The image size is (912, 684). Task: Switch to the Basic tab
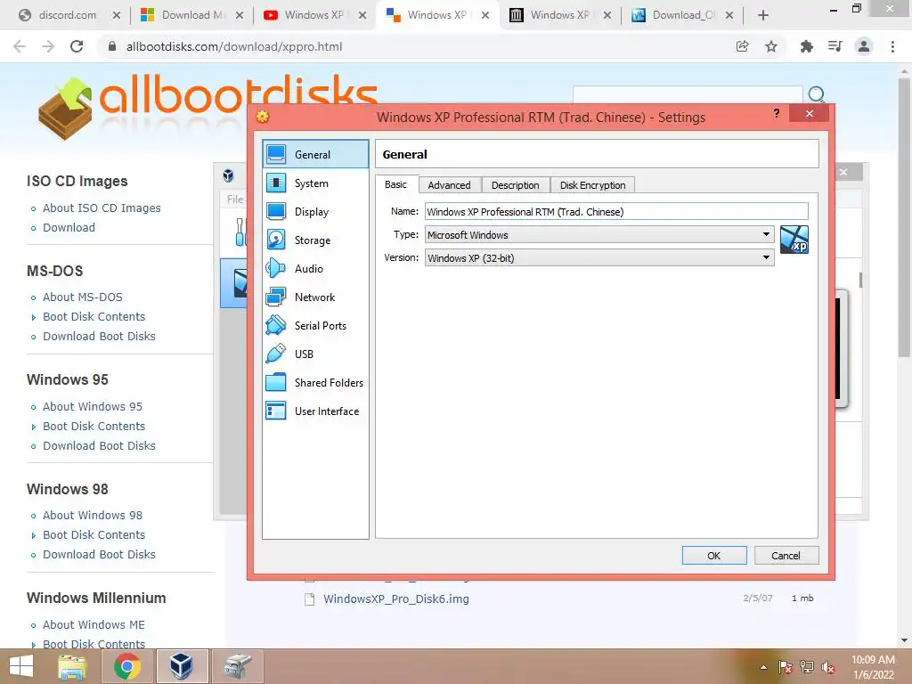click(x=395, y=184)
